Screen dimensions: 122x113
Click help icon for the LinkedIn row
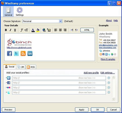point(109,78)
